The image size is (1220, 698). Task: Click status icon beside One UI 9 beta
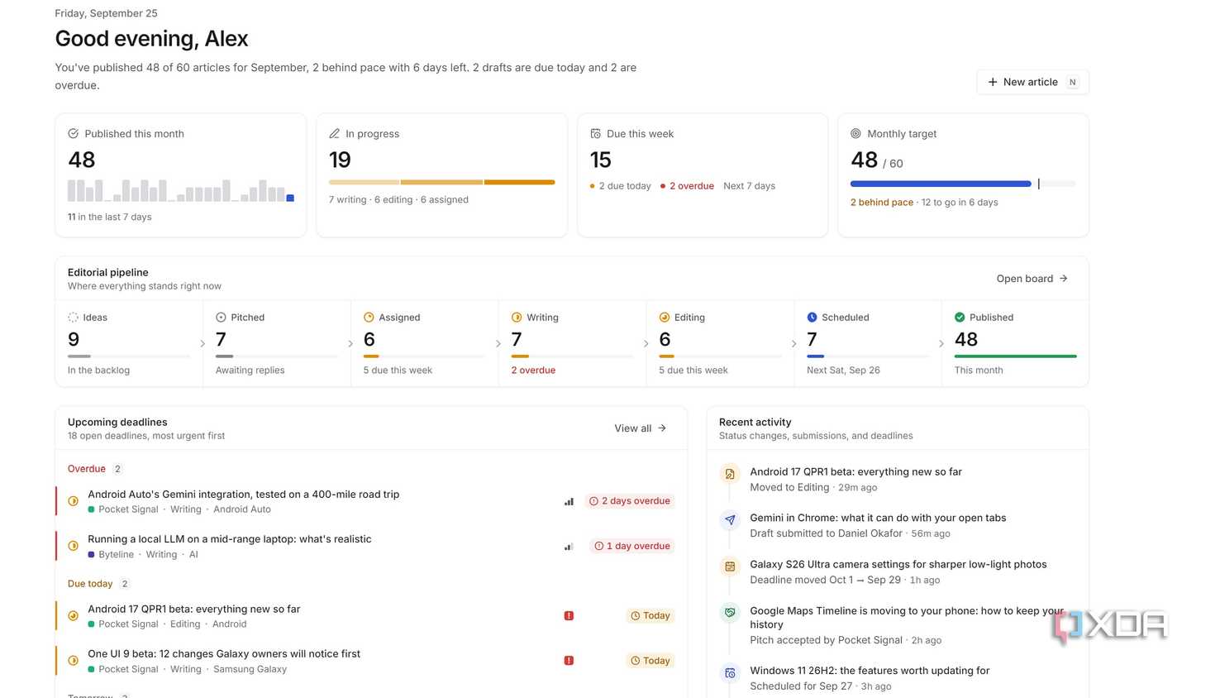[73, 661]
